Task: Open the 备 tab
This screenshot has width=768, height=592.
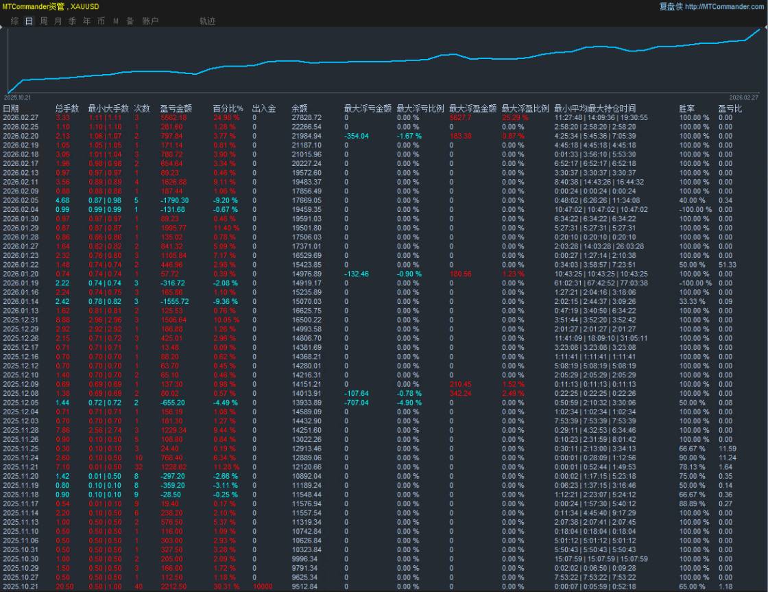Action: point(130,21)
